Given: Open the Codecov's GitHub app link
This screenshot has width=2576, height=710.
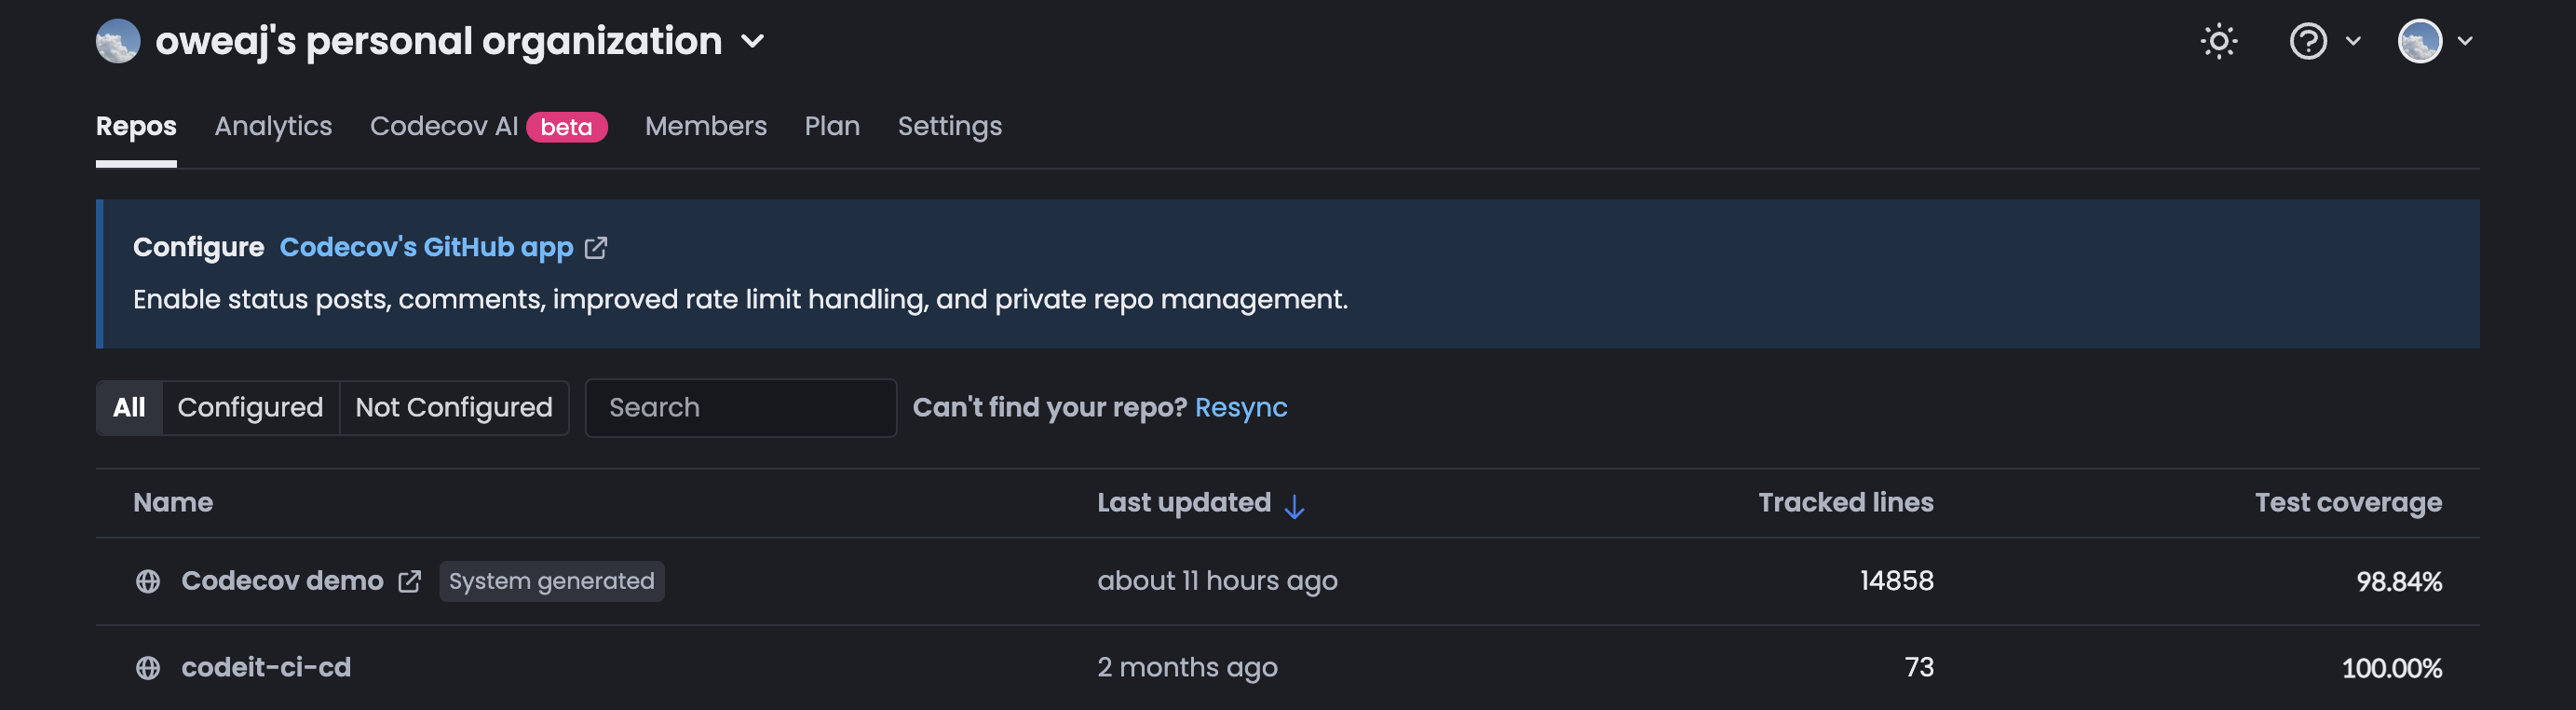Looking at the screenshot, I should pos(426,247).
